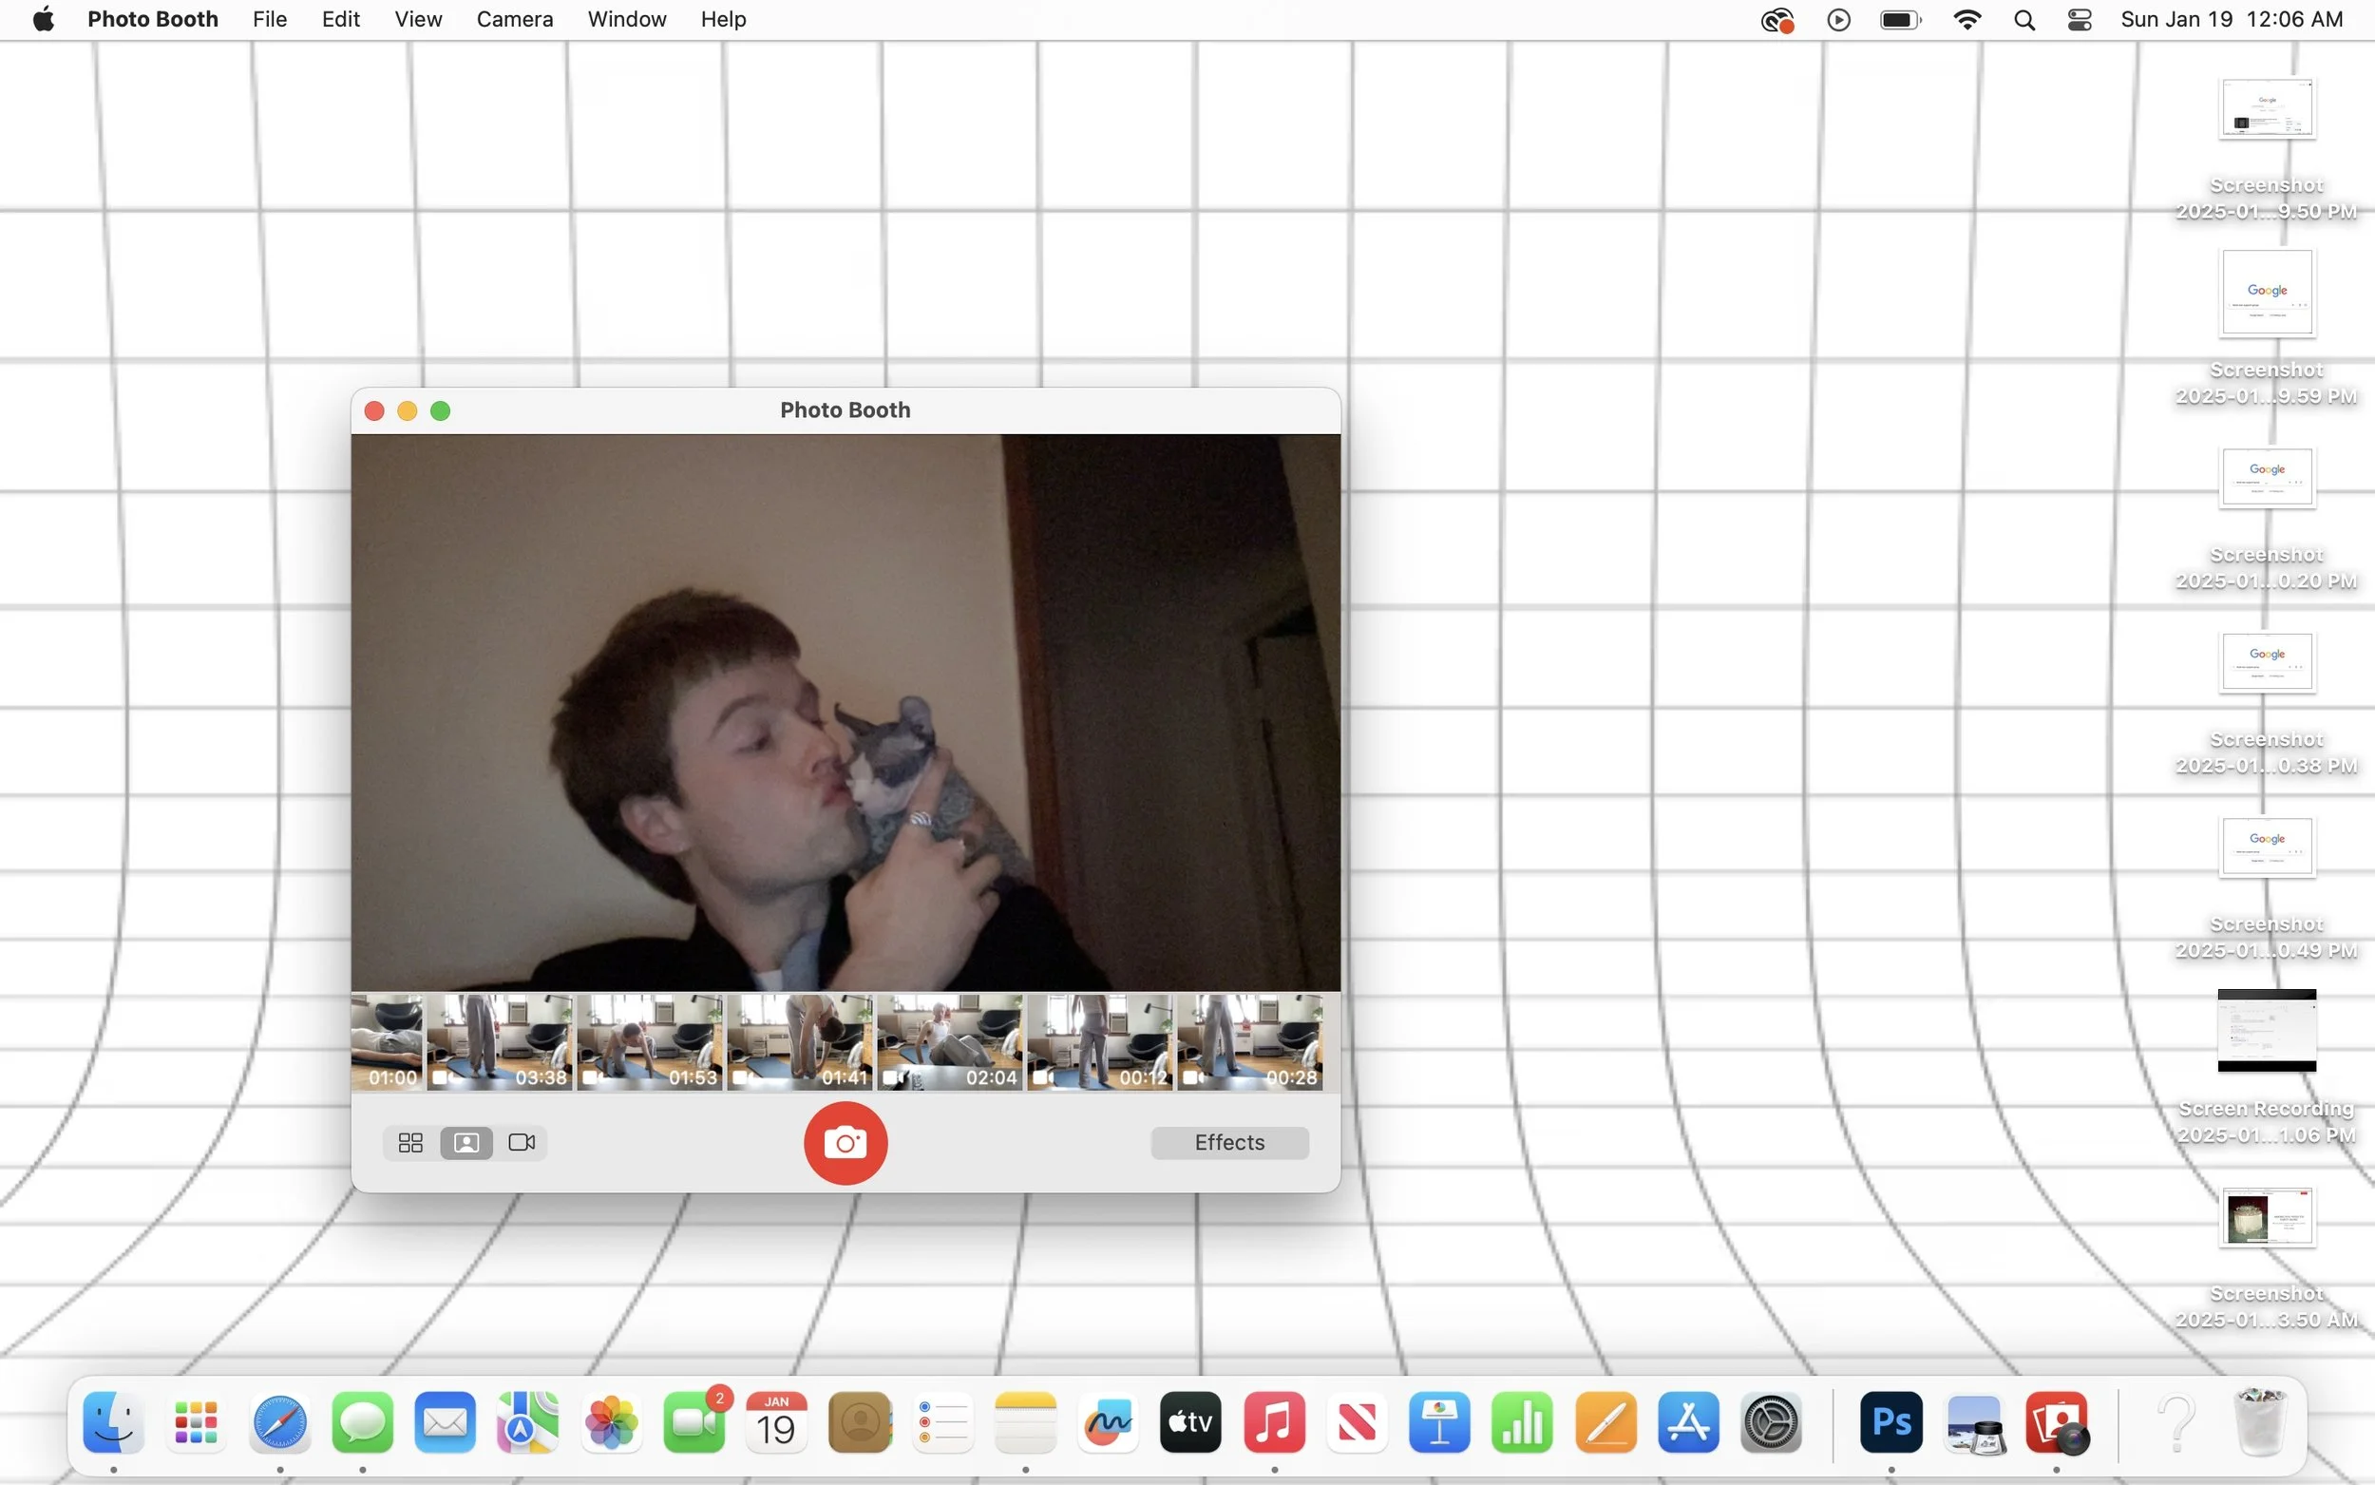2375x1485 pixels.
Task: Open Photo Booth icon in dock
Action: pyautogui.click(x=2056, y=1421)
